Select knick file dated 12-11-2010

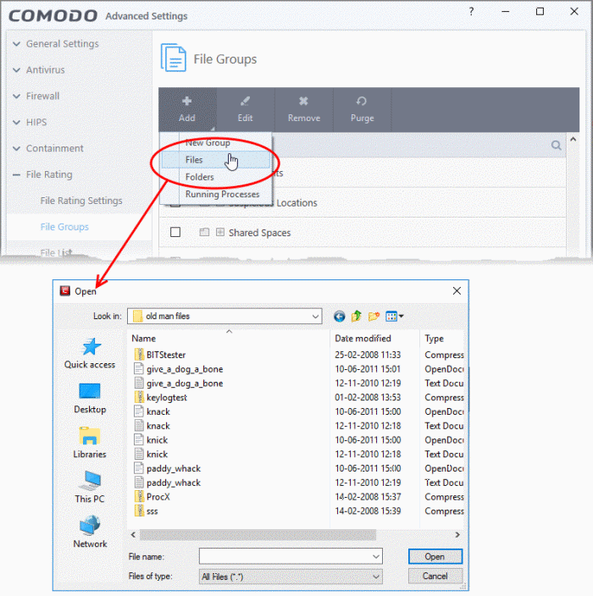coord(157,455)
